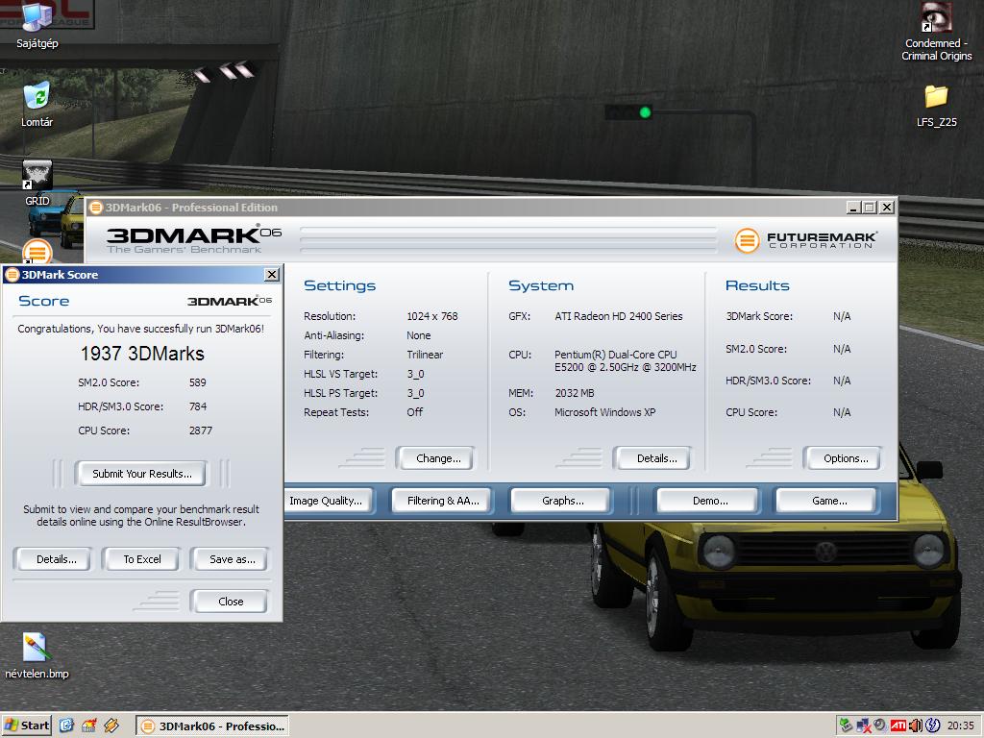Click Submit Your Results button
The width and height of the screenshot is (984, 738).
pos(142,474)
